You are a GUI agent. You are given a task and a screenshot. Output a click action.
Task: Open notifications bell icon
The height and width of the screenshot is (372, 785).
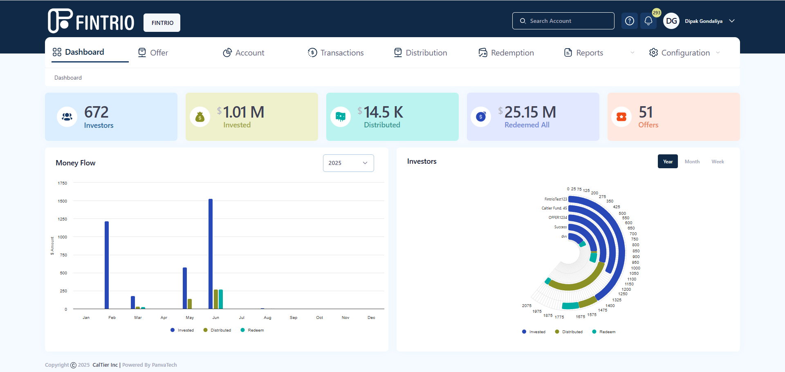[648, 21]
